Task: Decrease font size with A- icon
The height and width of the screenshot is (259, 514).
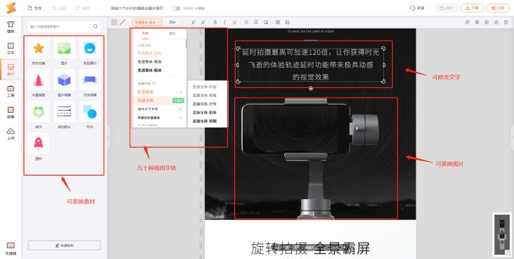Action: pos(203,22)
